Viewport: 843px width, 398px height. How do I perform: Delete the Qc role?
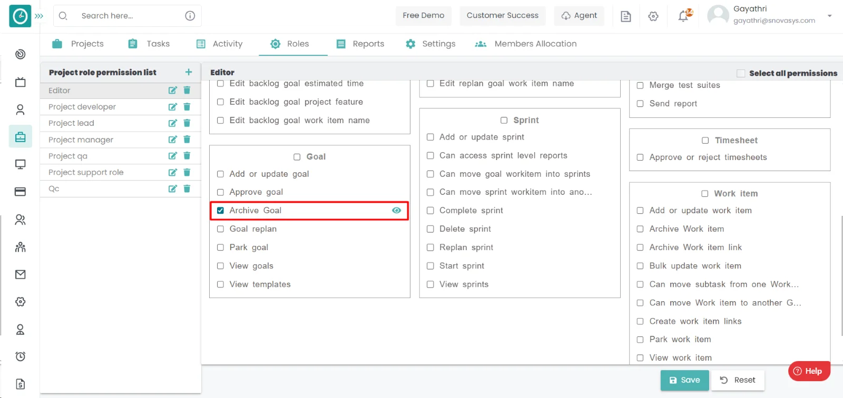point(187,188)
